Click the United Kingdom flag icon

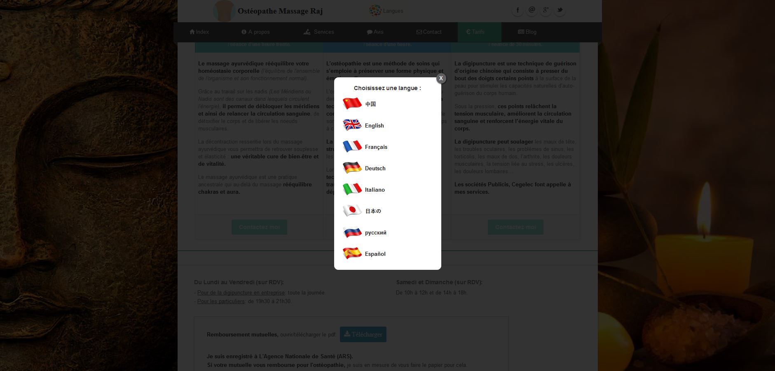352,125
